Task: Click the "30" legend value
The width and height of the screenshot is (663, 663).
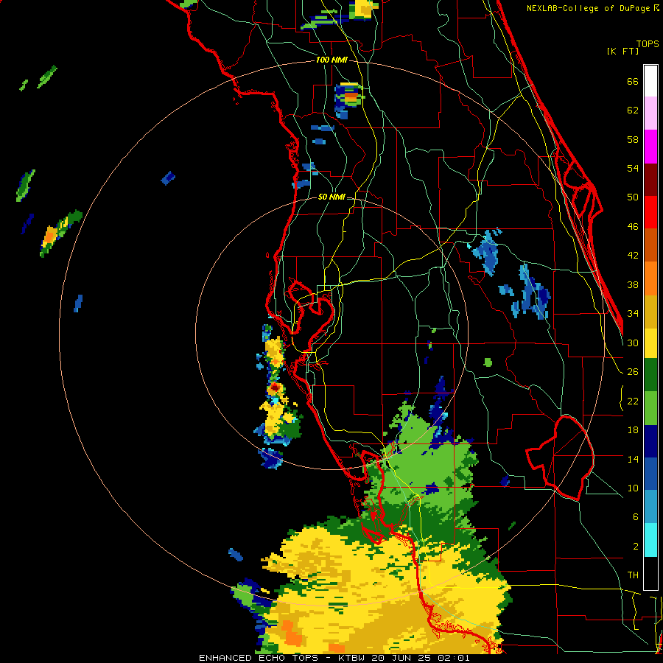Action: pyautogui.click(x=633, y=343)
